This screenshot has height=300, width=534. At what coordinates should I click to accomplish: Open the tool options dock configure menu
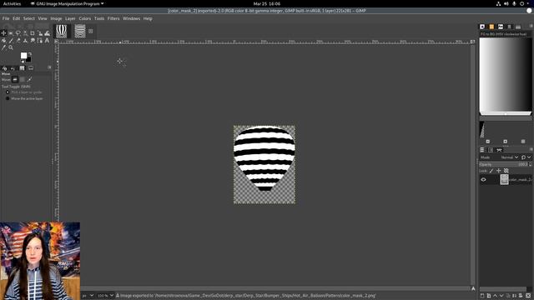[49, 67]
